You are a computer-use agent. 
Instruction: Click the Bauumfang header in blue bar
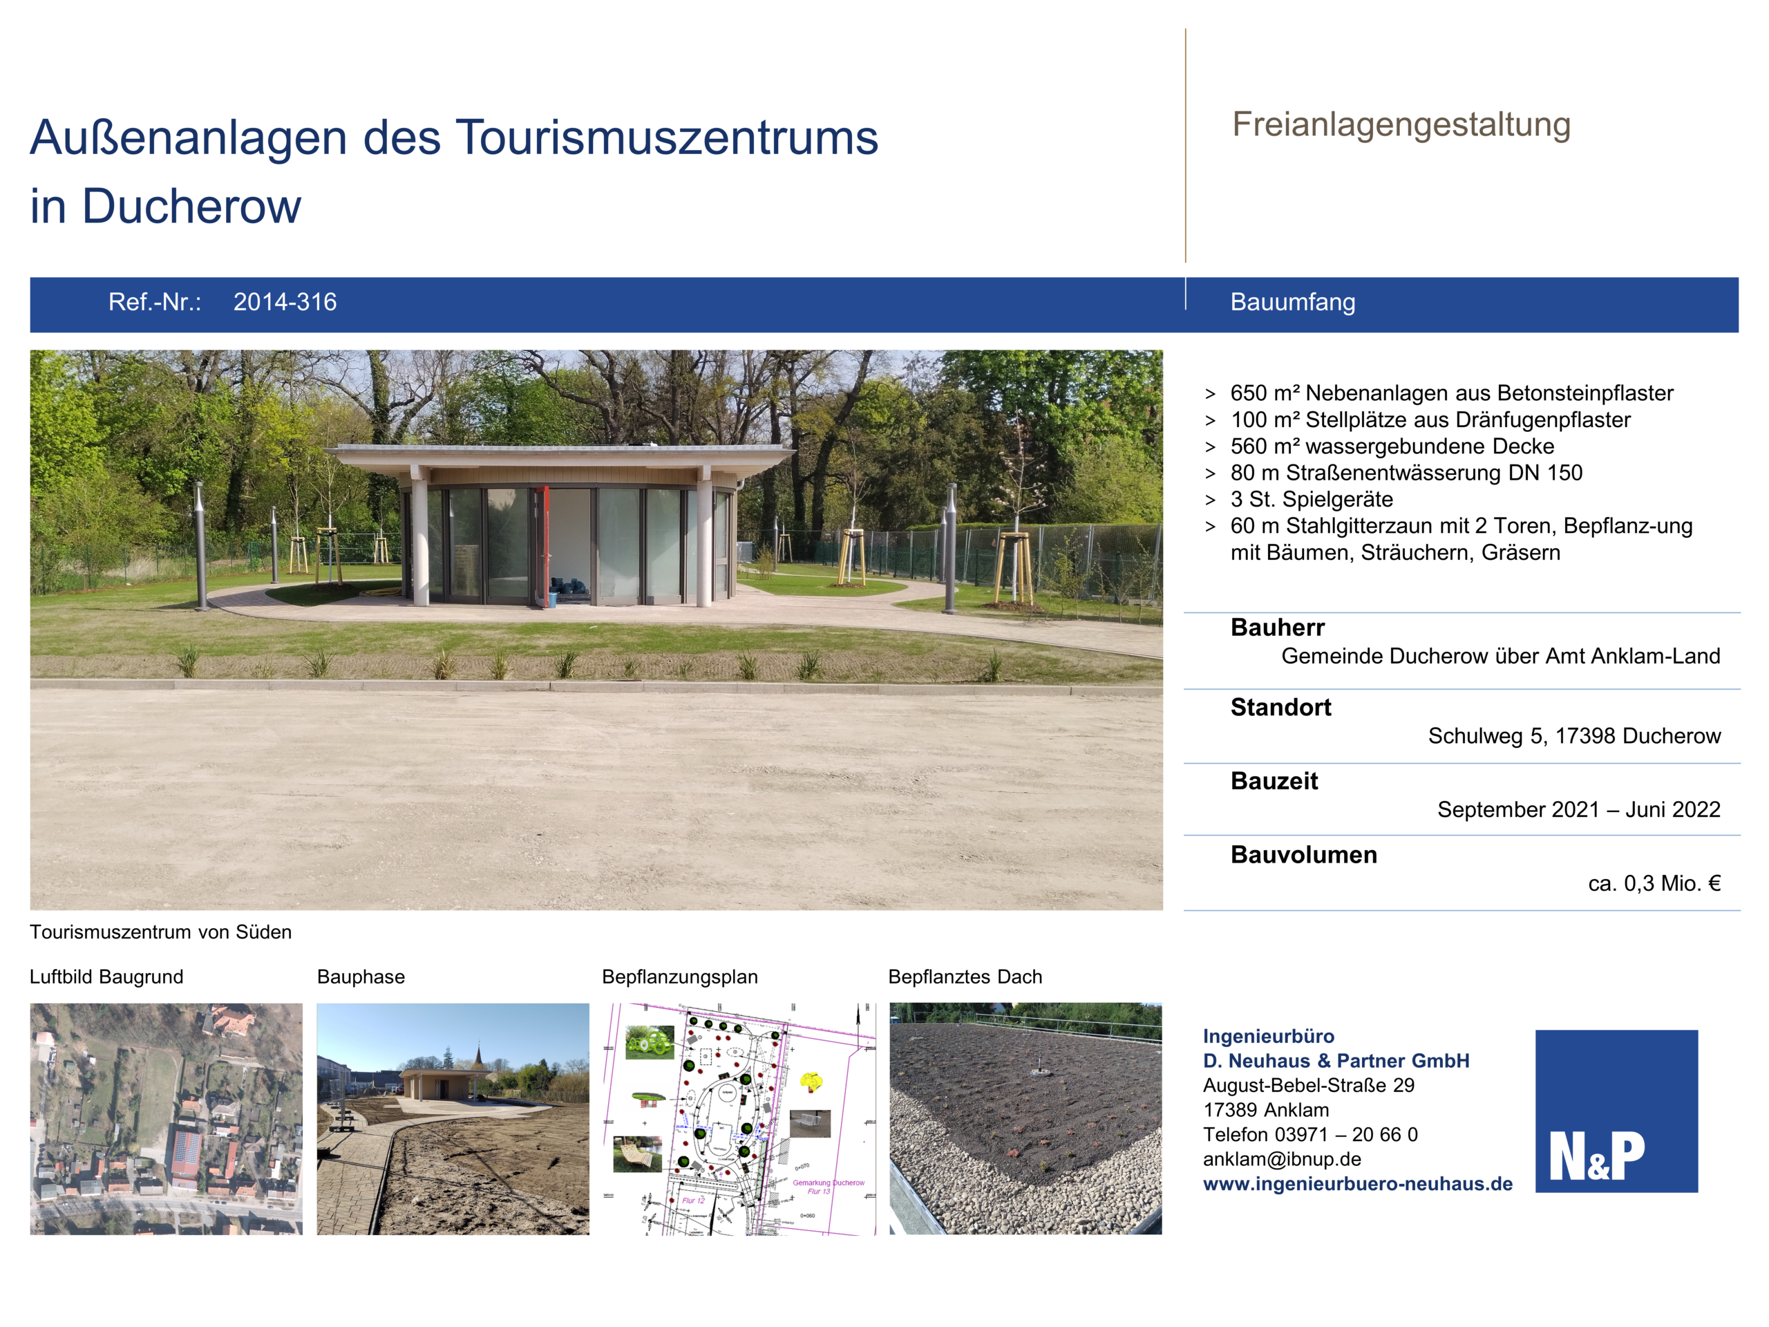pos(1292,302)
